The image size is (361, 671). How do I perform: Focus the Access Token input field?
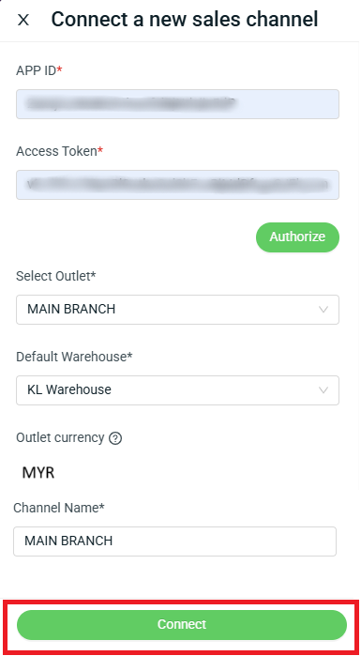pos(177,185)
